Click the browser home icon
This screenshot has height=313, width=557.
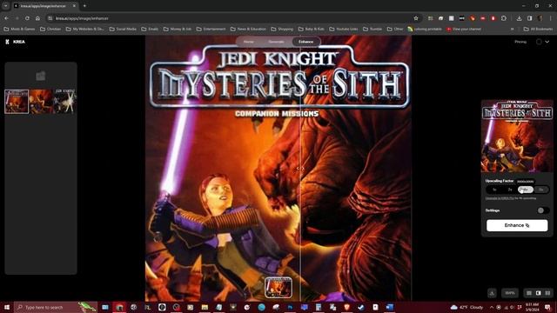coord(37,18)
